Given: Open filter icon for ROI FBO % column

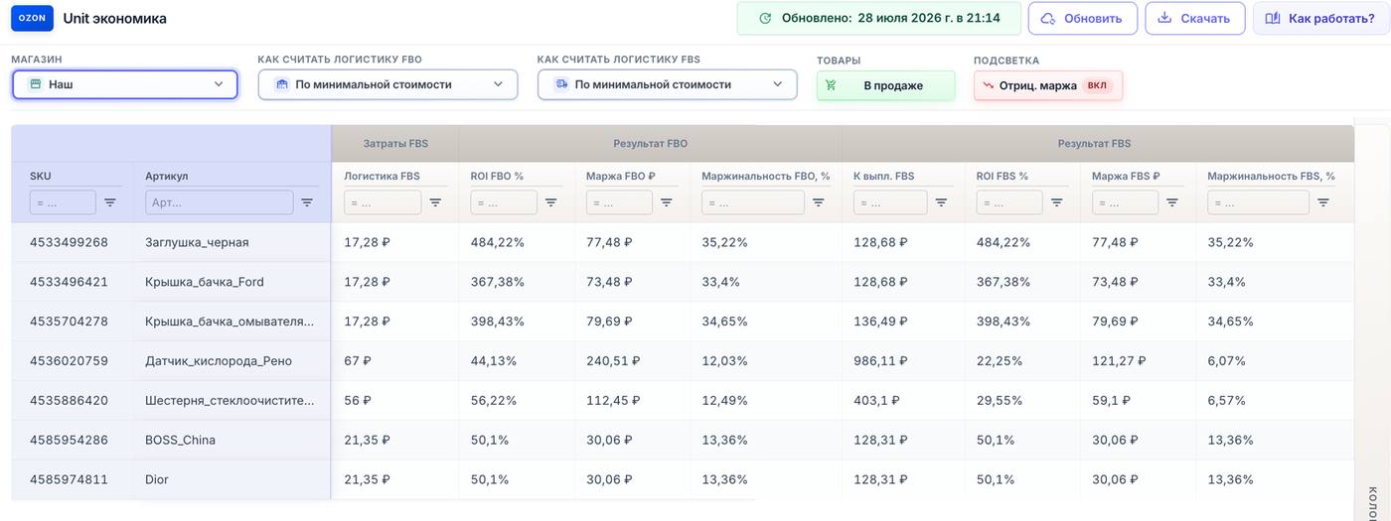Looking at the screenshot, I should pyautogui.click(x=550, y=202).
